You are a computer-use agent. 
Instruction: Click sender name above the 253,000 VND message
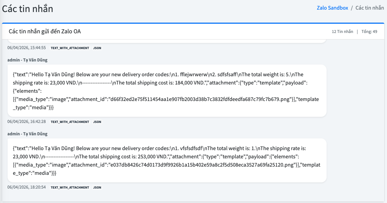pos(27,134)
